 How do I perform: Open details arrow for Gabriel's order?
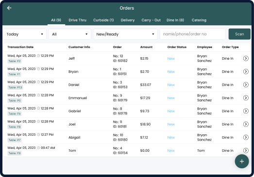click(x=246, y=111)
